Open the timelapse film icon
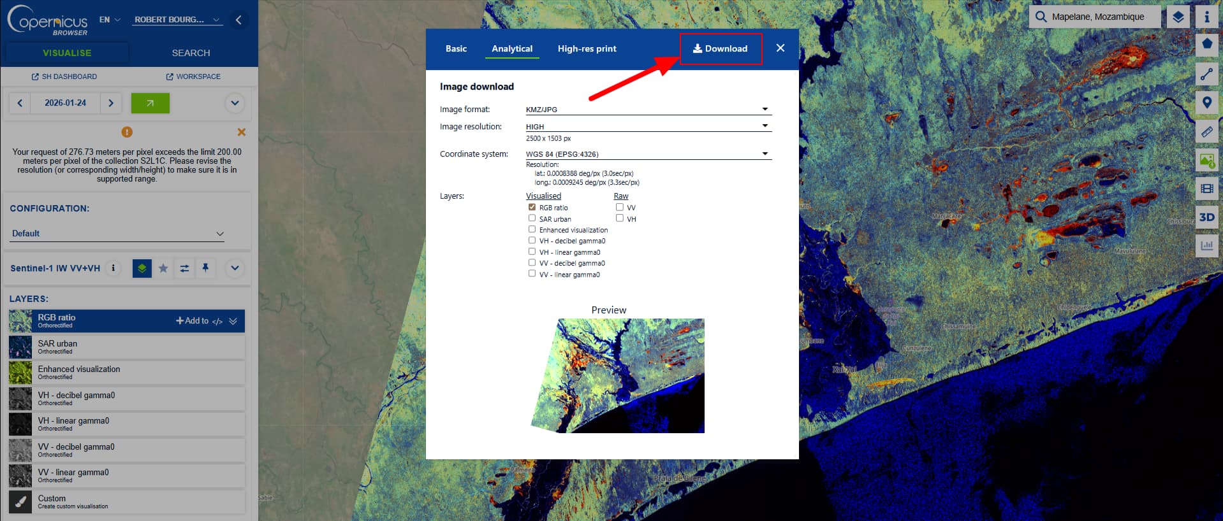Image resolution: width=1223 pixels, height=521 pixels. tap(1206, 189)
